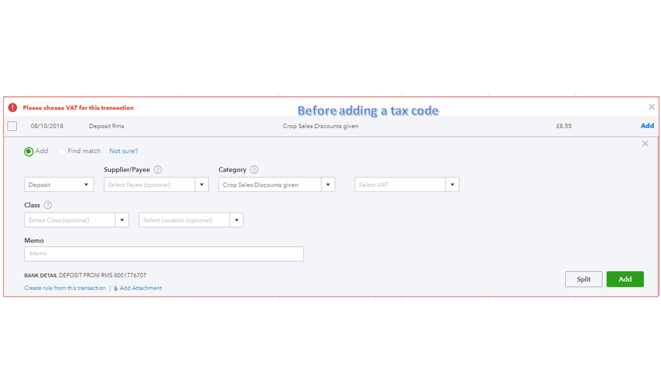The width and height of the screenshot is (661, 372).
Task: Click Category help question mark icon
Action: point(254,170)
